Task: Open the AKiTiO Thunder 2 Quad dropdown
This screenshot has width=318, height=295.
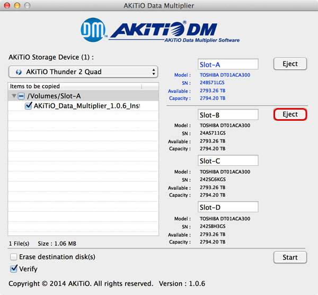Action: (83, 71)
